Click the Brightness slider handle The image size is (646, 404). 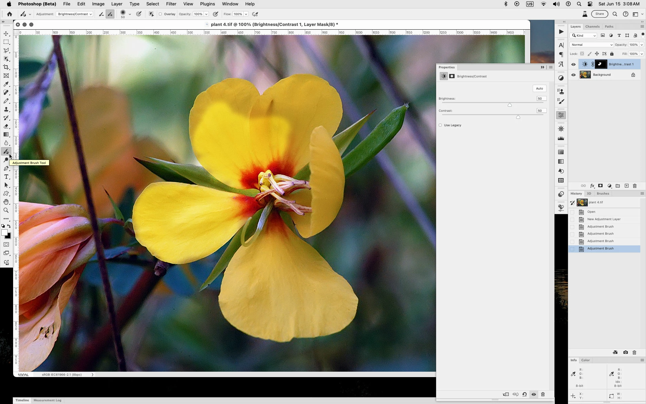(x=510, y=105)
